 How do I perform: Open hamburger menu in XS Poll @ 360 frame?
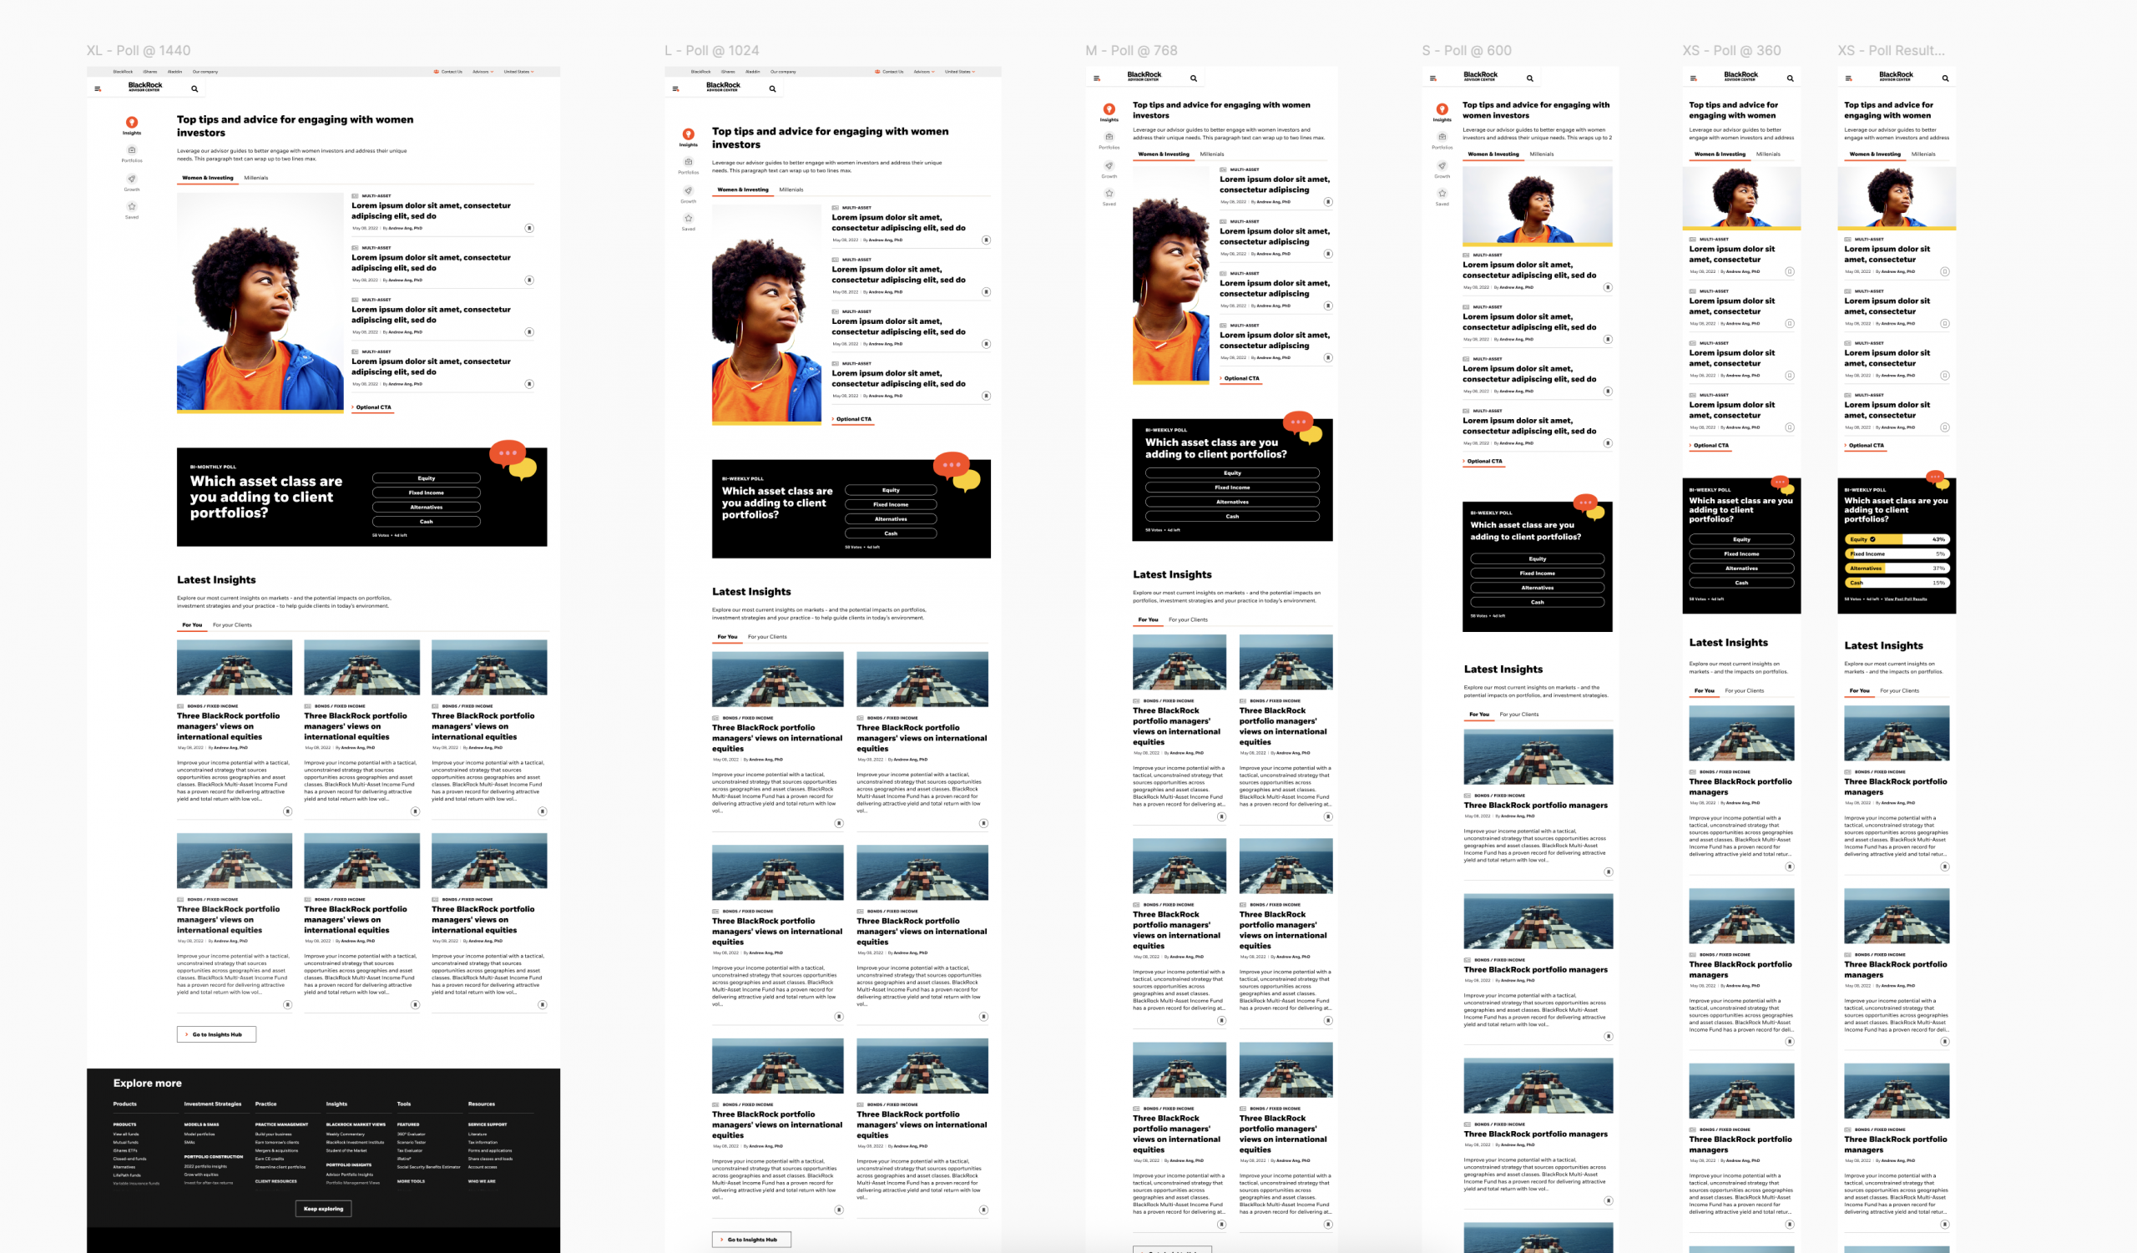pos(1693,78)
